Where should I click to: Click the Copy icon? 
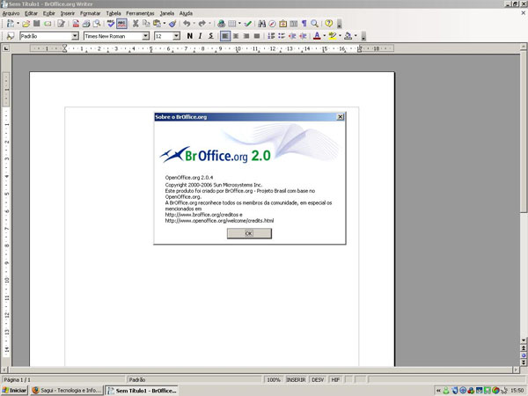(146, 24)
